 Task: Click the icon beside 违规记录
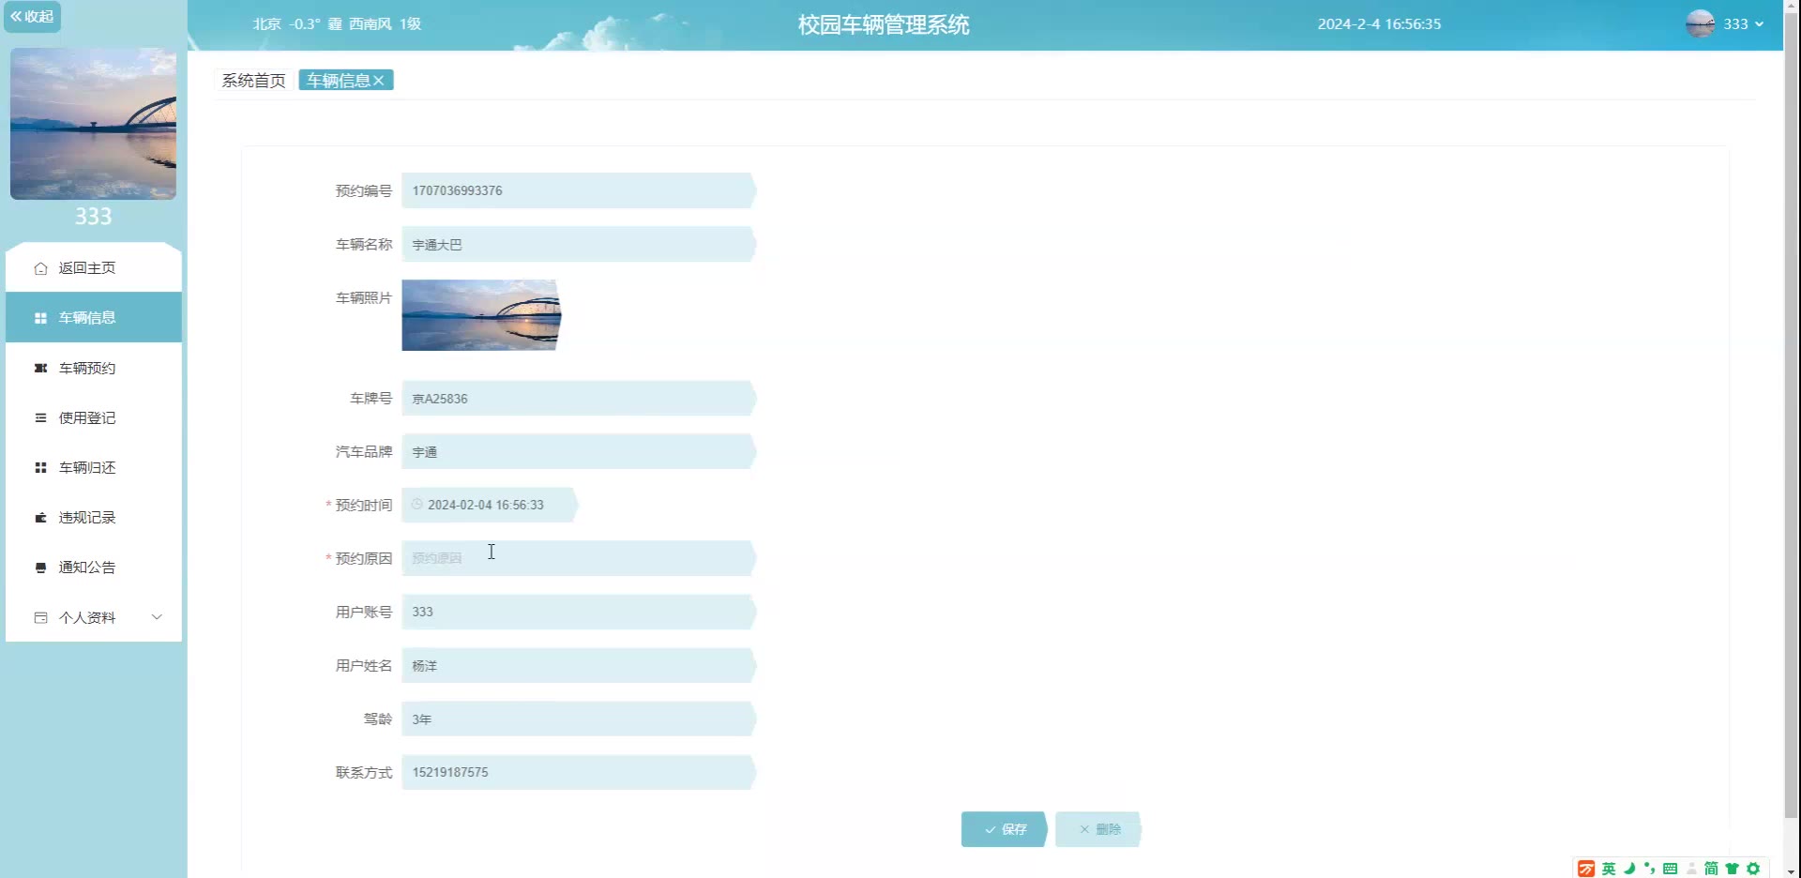pyautogui.click(x=40, y=517)
